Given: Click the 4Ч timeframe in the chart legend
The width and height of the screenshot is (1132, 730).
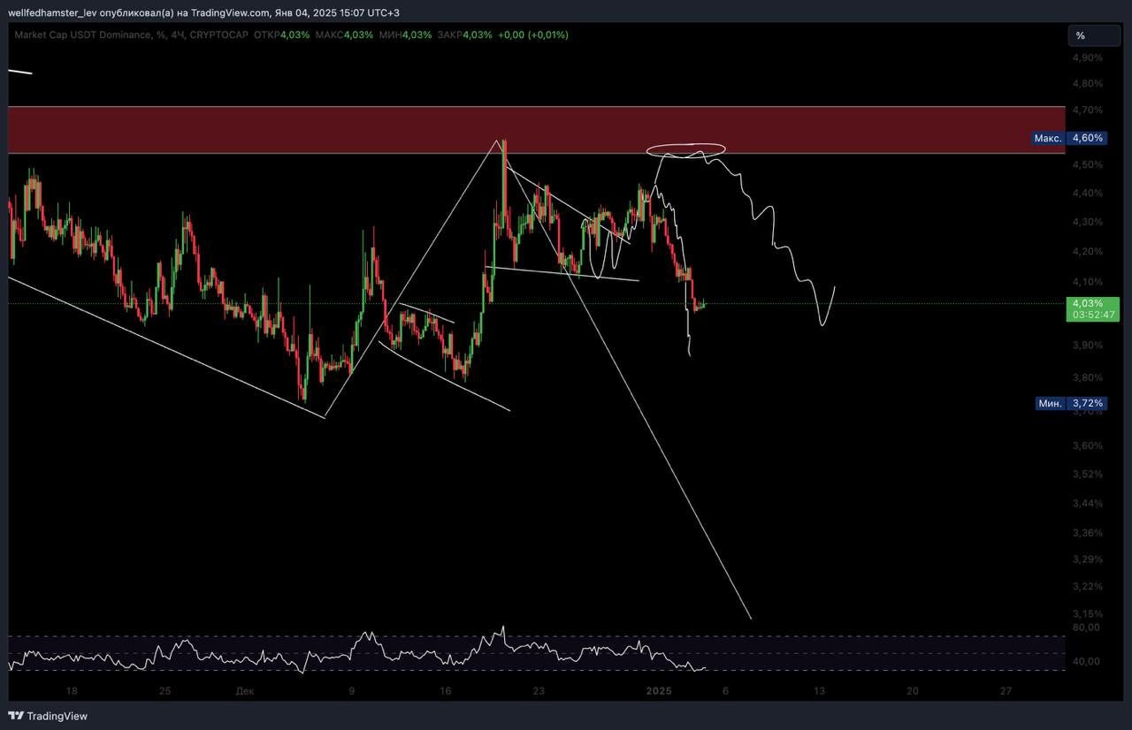Looking at the screenshot, I should click(177, 34).
